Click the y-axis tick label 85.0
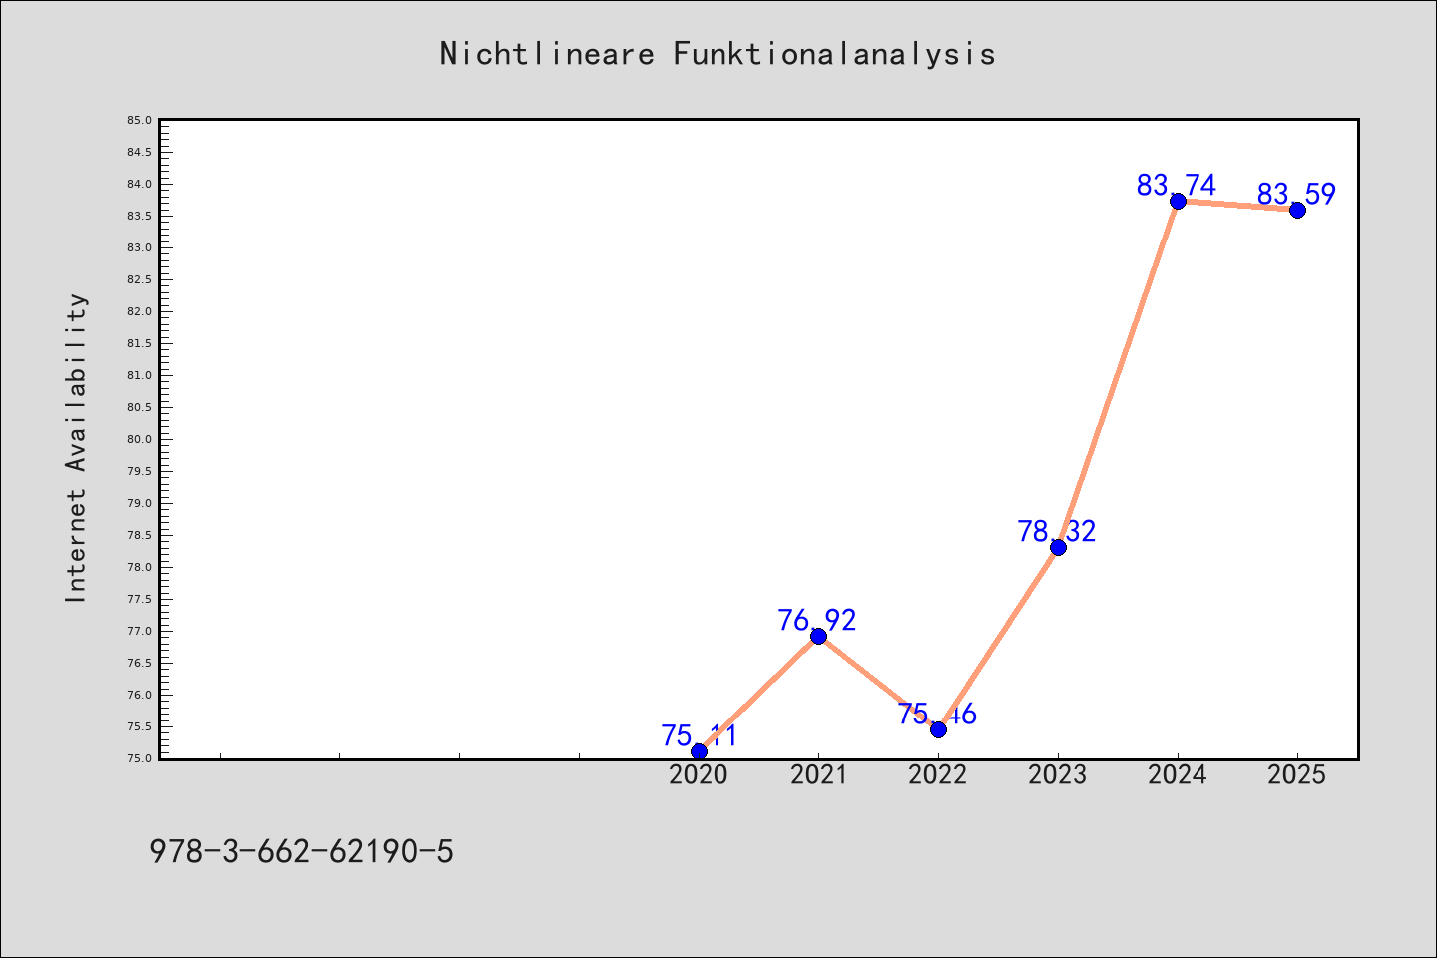 [x=139, y=120]
